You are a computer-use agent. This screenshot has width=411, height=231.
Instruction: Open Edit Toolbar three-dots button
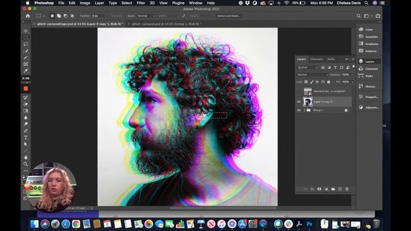(x=26, y=171)
